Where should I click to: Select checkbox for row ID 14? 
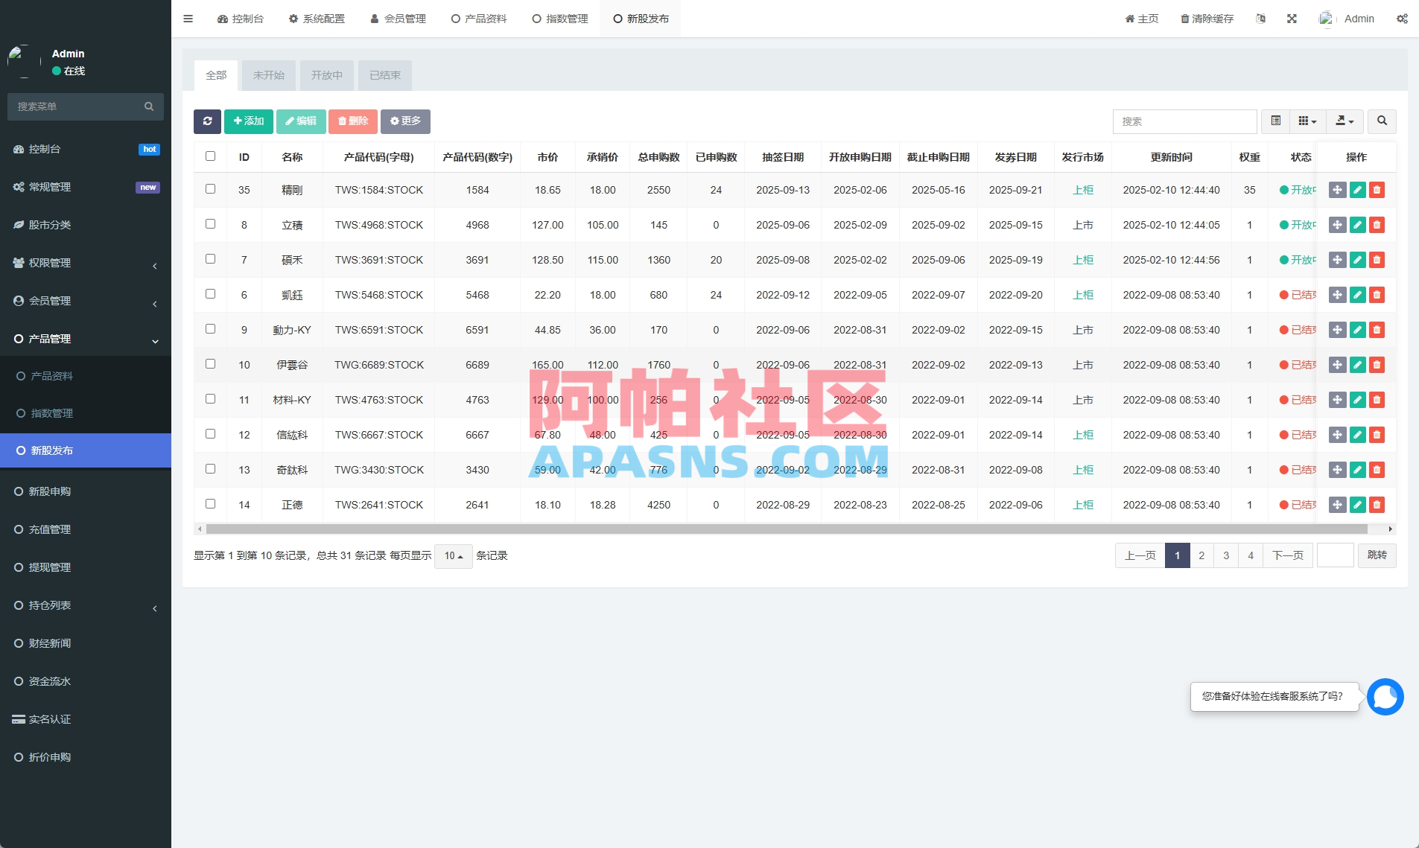coord(210,504)
